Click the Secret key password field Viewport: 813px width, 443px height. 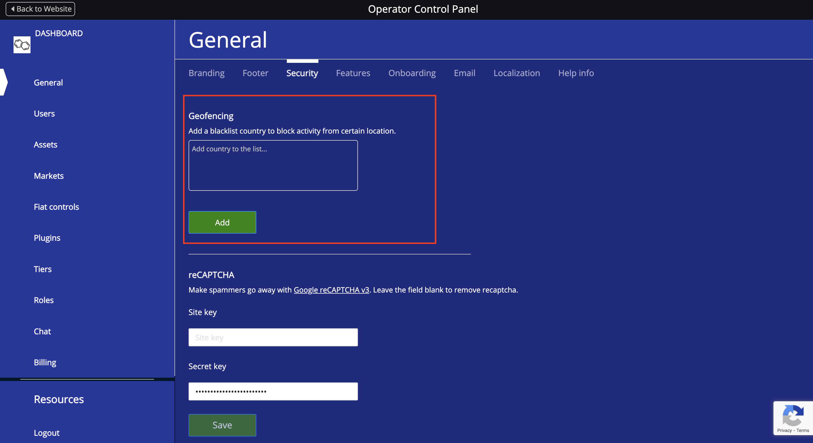(x=273, y=391)
